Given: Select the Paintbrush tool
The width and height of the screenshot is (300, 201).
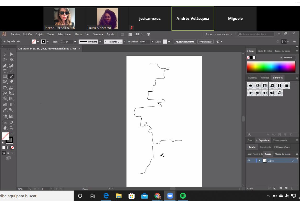Looking at the screenshot, I should [12, 76].
